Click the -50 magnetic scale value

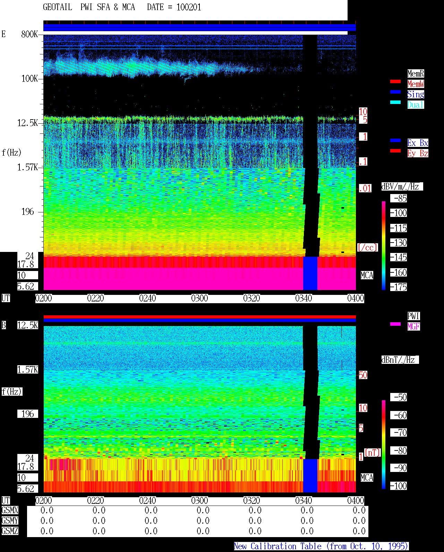point(399,397)
